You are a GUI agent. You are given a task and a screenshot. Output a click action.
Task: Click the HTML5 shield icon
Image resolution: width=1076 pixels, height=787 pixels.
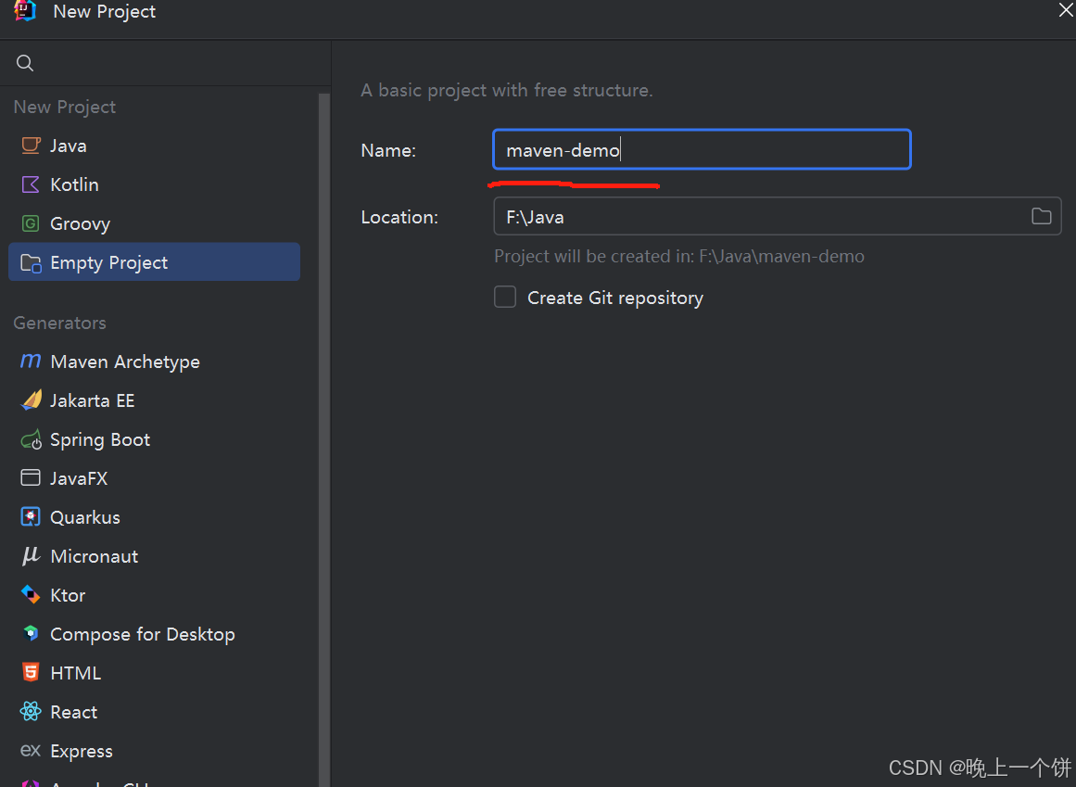(x=31, y=672)
